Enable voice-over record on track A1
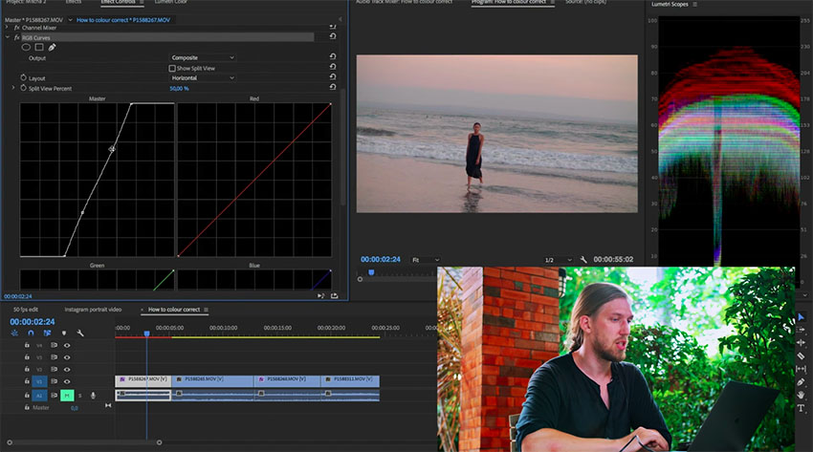 [94, 396]
